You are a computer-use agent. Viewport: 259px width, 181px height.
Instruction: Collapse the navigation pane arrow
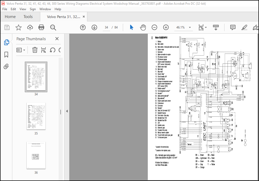click(67, 111)
